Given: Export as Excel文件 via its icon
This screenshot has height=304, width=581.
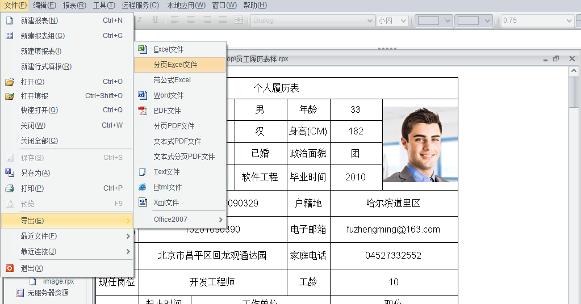Looking at the screenshot, I should (x=143, y=49).
